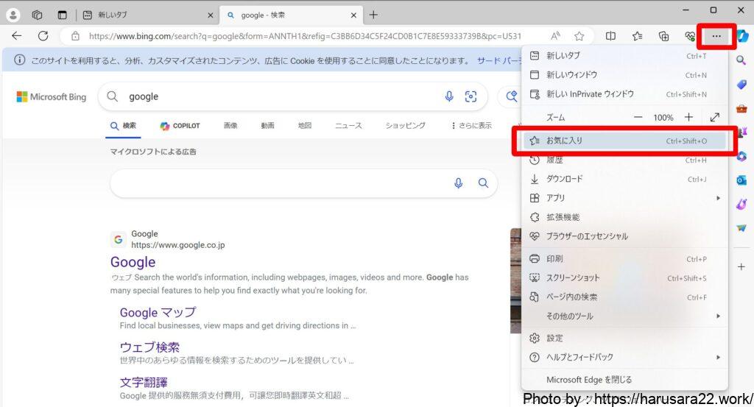Choose 設定 in the menu
754x407 pixels.
point(554,338)
